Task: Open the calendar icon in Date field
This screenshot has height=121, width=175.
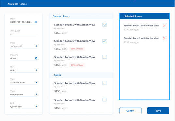Action: (36, 22)
